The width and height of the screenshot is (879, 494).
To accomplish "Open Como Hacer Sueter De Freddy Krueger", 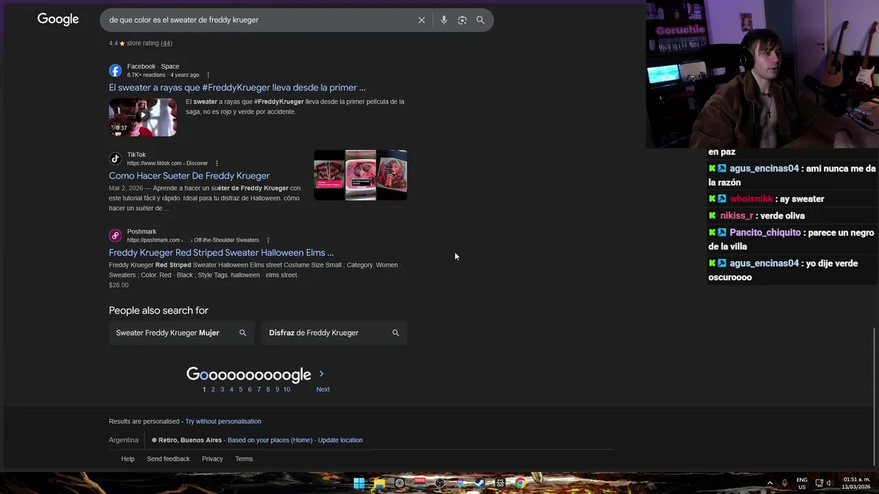I will 189,176.
